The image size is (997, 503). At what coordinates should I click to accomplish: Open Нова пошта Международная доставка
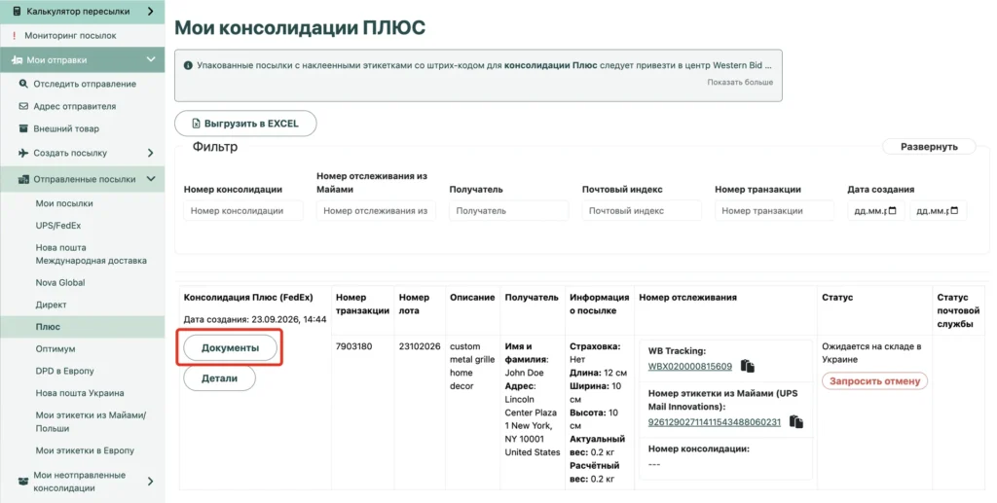[x=91, y=254]
